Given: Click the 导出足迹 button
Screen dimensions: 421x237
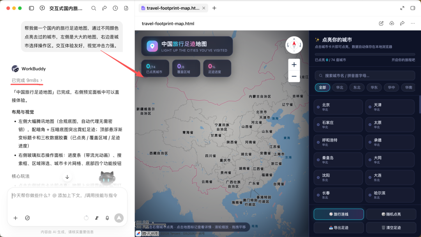Looking at the screenshot, I should pos(339,228).
